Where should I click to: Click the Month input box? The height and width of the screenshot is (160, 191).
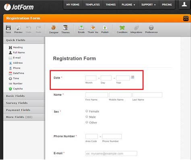(91, 78)
